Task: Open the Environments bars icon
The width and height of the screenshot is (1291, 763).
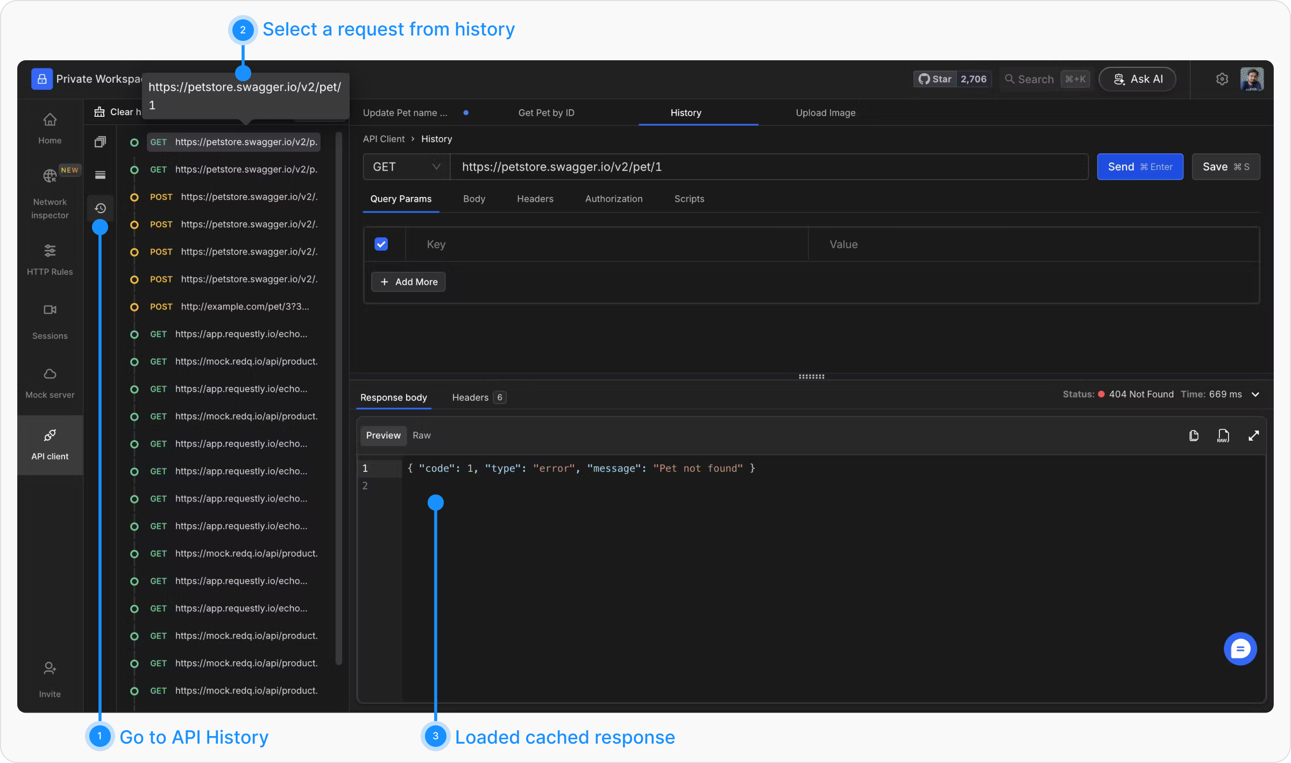Action: click(100, 175)
